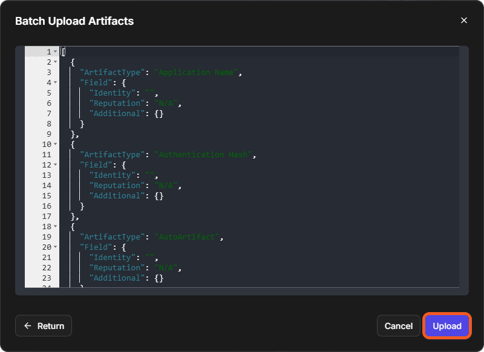Go back with the Return button
Image resolution: width=484 pixels, height=352 pixels.
[44, 326]
